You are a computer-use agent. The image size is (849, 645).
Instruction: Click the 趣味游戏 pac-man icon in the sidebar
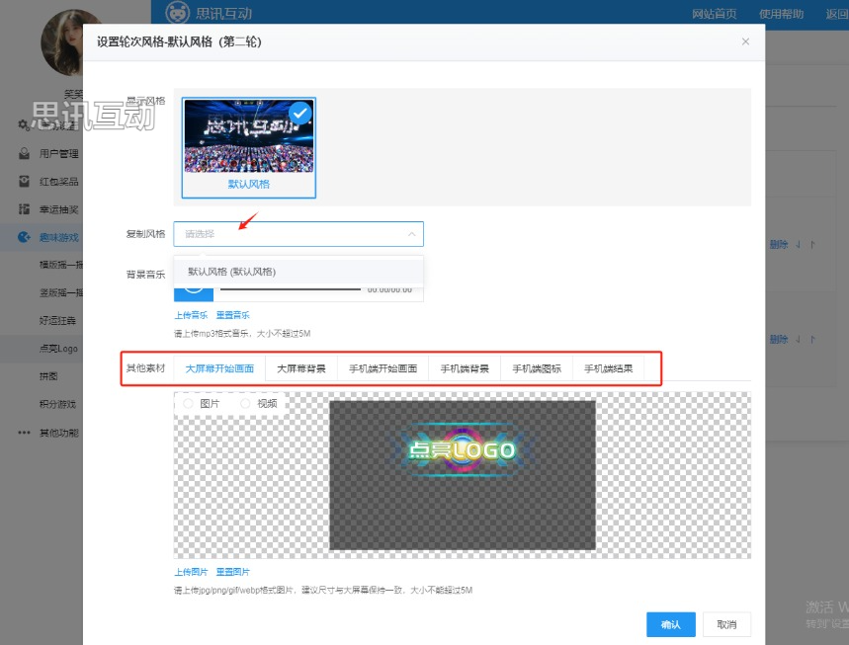click(x=24, y=237)
